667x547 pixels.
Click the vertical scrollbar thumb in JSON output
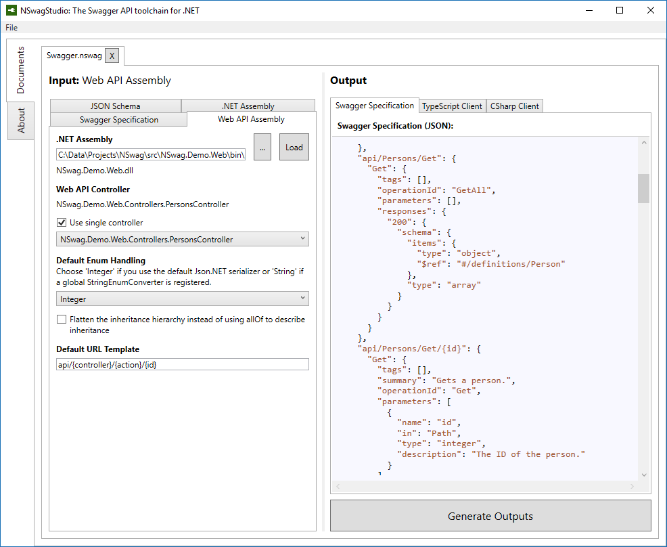point(643,188)
